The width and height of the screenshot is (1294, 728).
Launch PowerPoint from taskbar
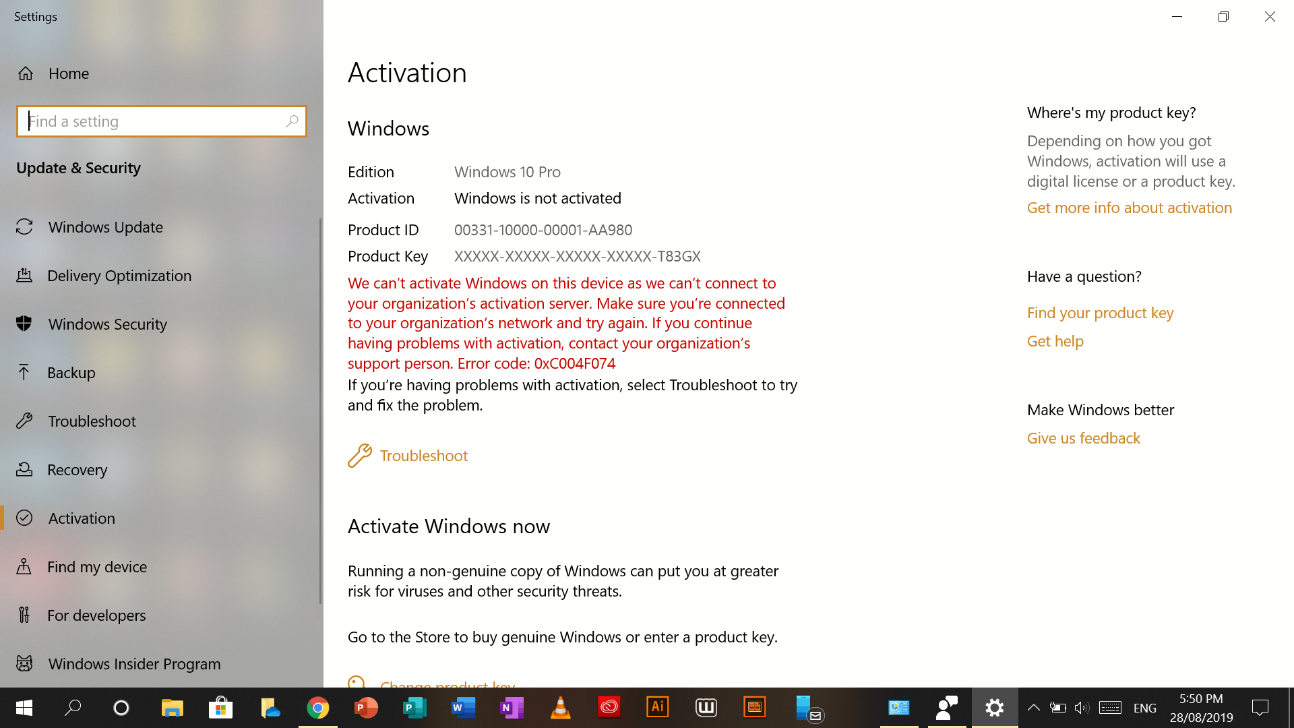[367, 708]
